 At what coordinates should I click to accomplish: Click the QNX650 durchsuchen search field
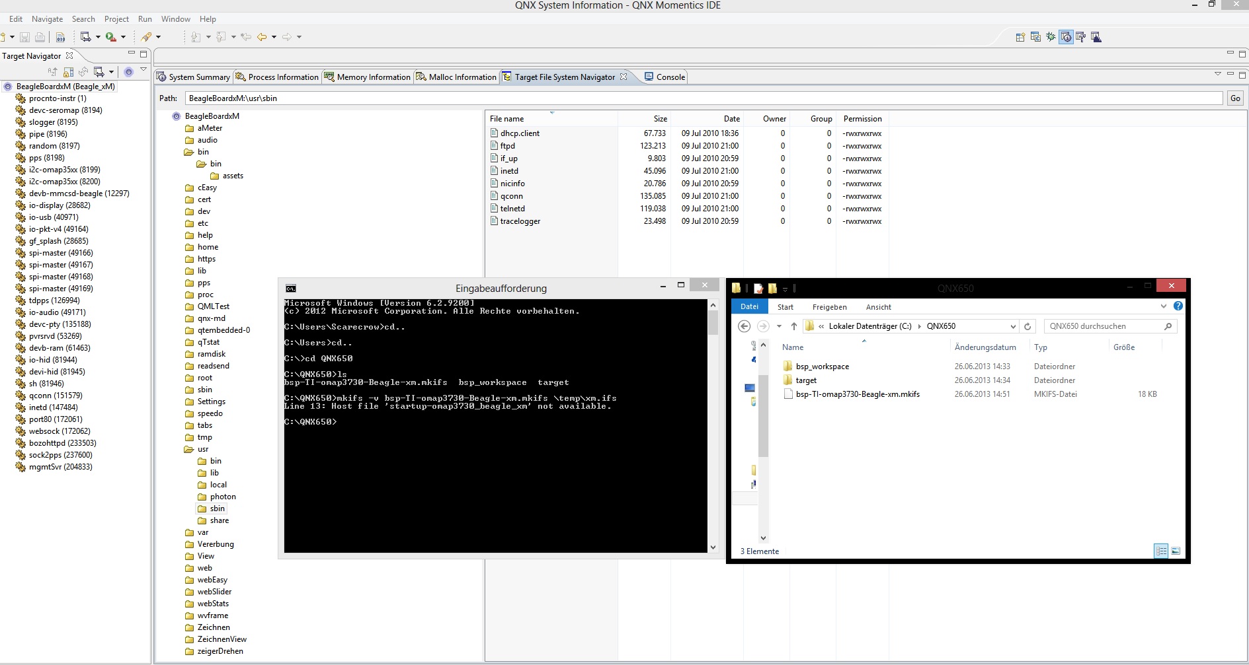click(x=1103, y=326)
